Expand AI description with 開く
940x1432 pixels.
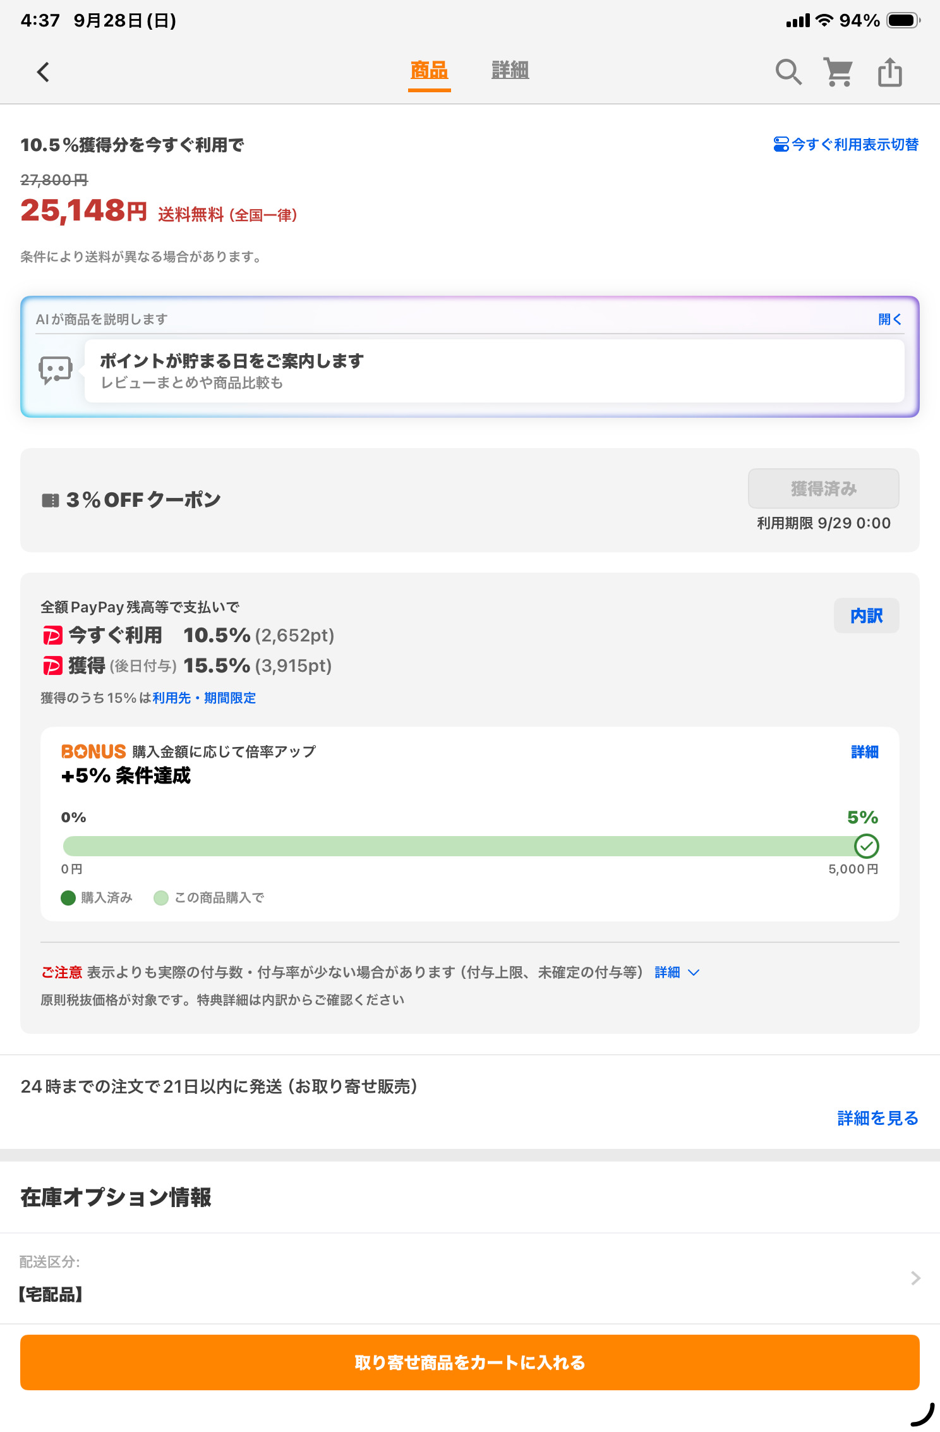pos(889,319)
